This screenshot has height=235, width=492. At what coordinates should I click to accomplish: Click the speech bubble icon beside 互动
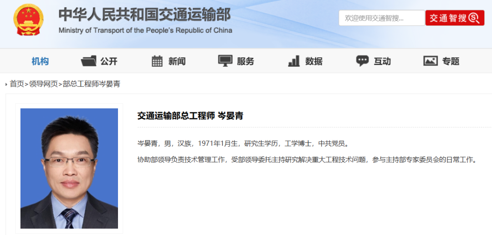(363, 61)
